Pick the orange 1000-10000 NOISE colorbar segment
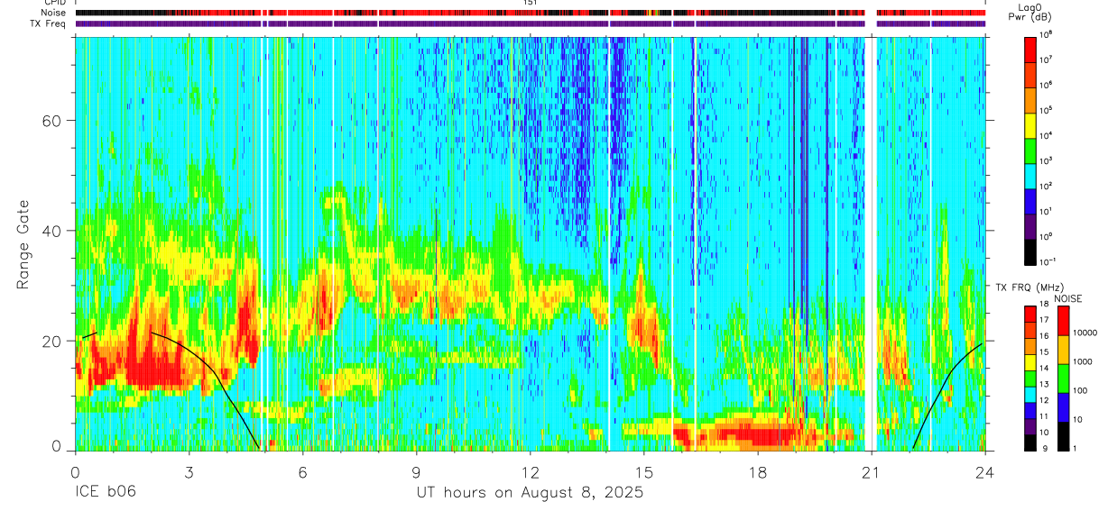Viewport: 1108px width, 511px height. click(1063, 350)
